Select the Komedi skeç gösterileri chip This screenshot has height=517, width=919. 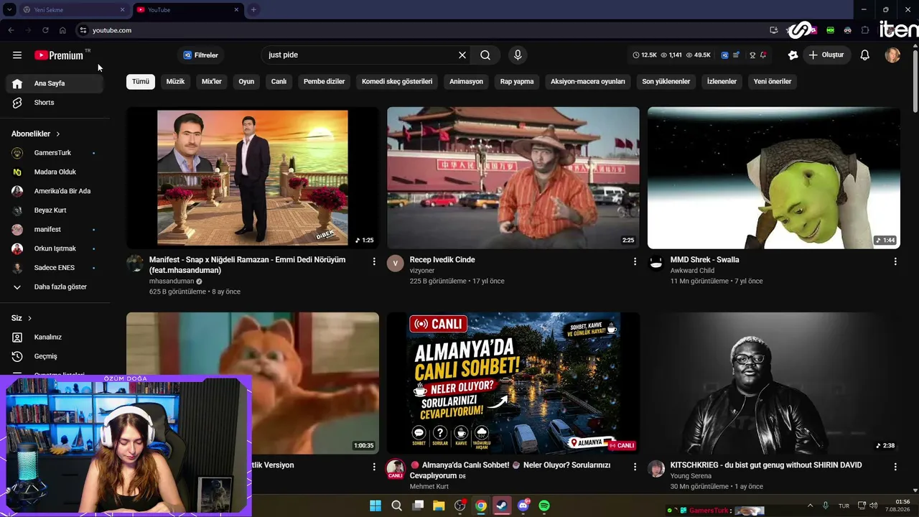(397, 82)
